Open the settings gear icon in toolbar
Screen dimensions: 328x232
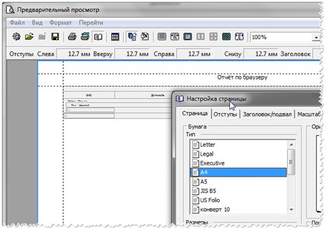point(17,37)
